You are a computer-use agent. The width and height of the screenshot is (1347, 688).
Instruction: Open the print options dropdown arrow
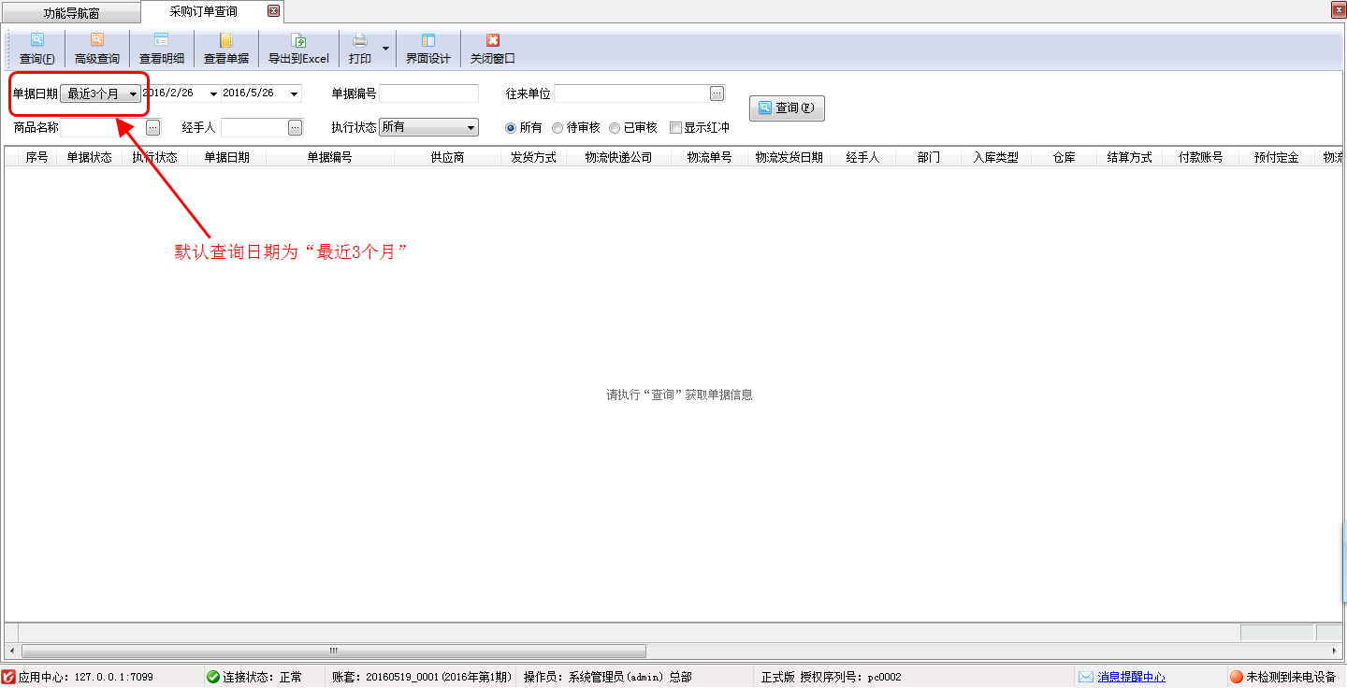[x=385, y=48]
